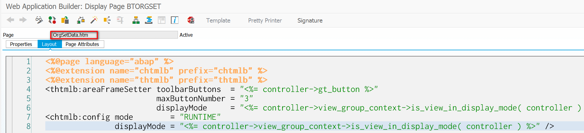Screen dimensions: 584x133
Task: Set external breakpoint with stop-sign icon
Action: tap(191, 20)
